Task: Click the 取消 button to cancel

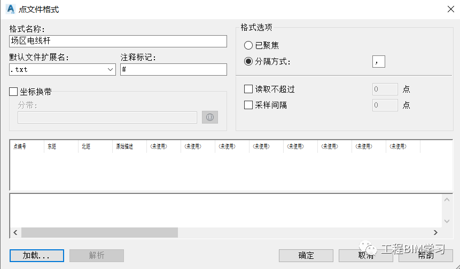Action: (366, 256)
